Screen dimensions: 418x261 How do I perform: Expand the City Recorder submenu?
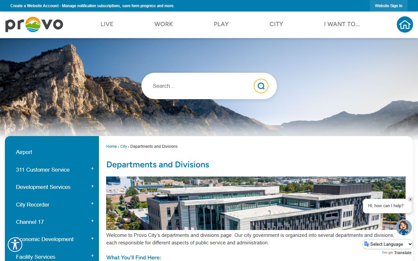click(92, 204)
